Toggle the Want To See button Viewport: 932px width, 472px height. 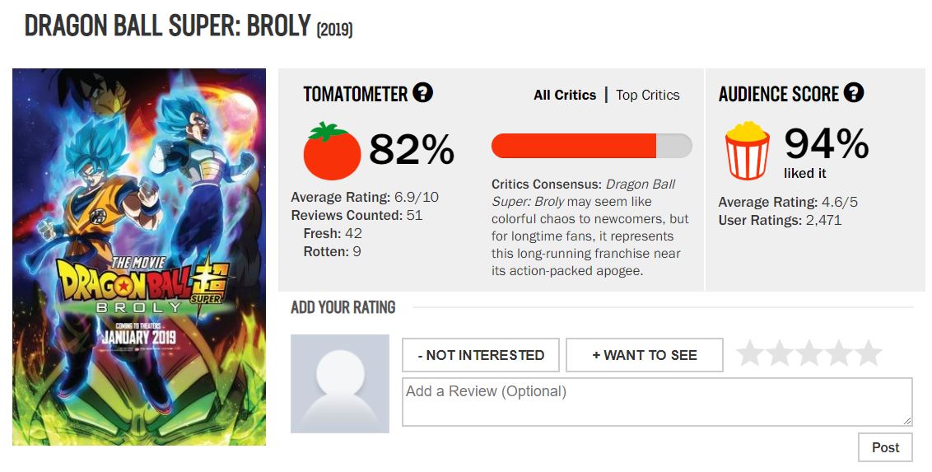pyautogui.click(x=645, y=355)
